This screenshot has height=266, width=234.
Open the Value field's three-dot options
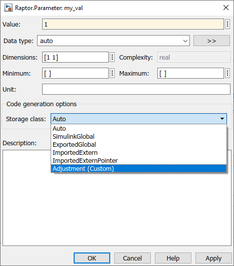[227, 24]
